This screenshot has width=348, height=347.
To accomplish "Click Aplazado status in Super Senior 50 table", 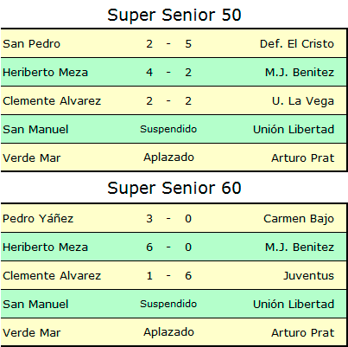I will coord(168,157).
